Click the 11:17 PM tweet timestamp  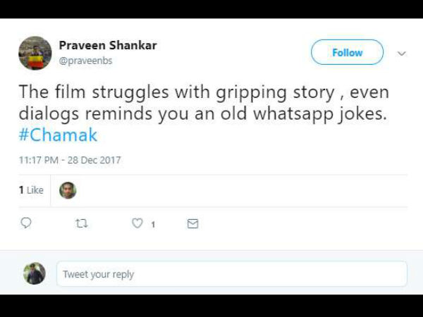38,161
